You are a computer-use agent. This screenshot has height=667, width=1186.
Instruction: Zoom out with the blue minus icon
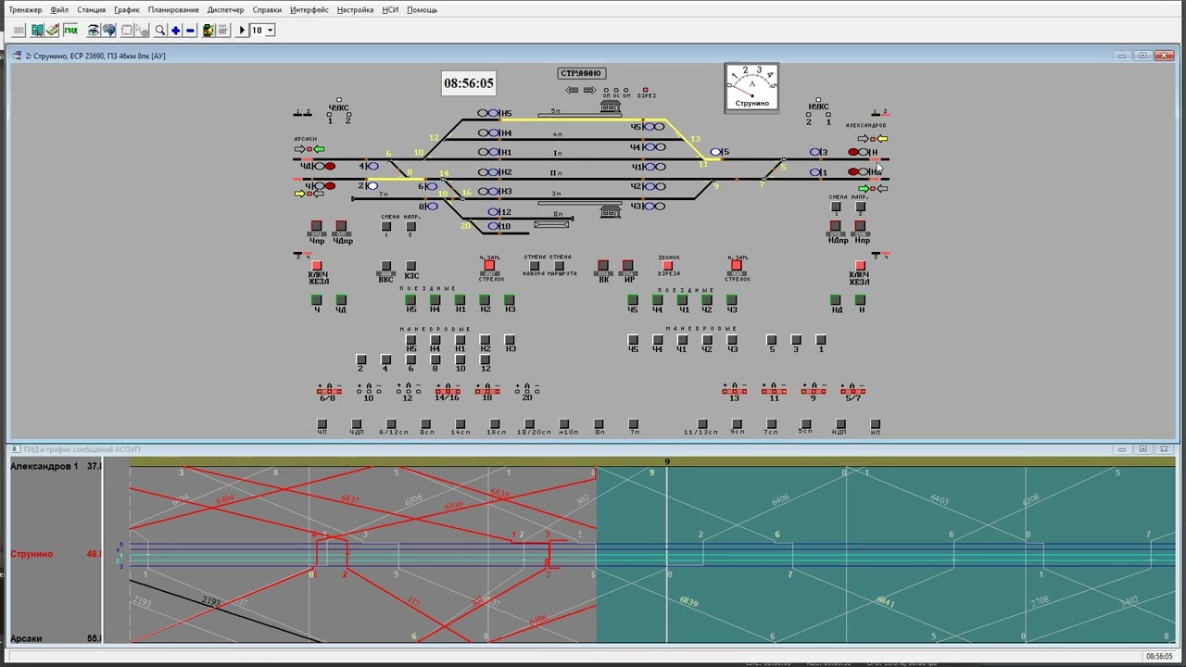pyautogui.click(x=190, y=31)
